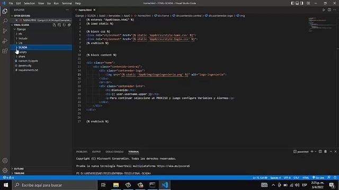Image resolution: width=339 pixels, height=190 pixels.
Task: Open editor more actions ellipsis
Action: click(335, 10)
